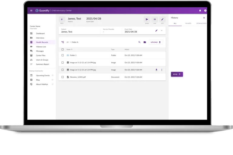Check the box for Folder 1
233x155 pixels.
[62, 55]
